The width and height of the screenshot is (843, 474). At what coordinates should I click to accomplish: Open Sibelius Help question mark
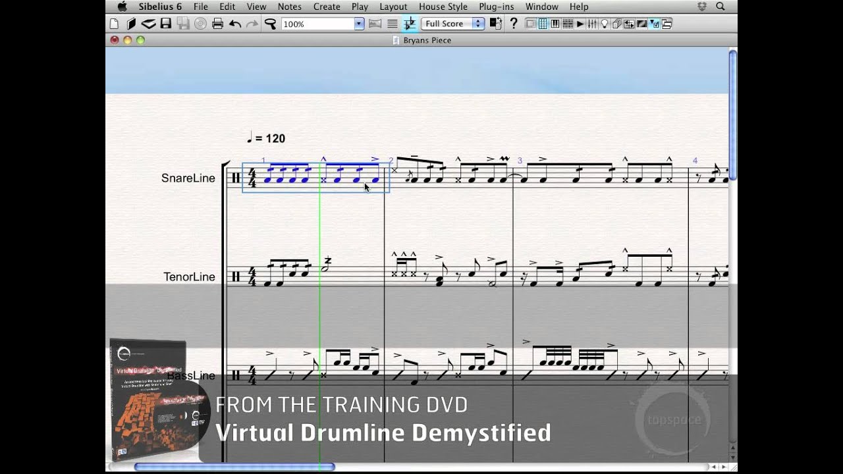point(514,24)
